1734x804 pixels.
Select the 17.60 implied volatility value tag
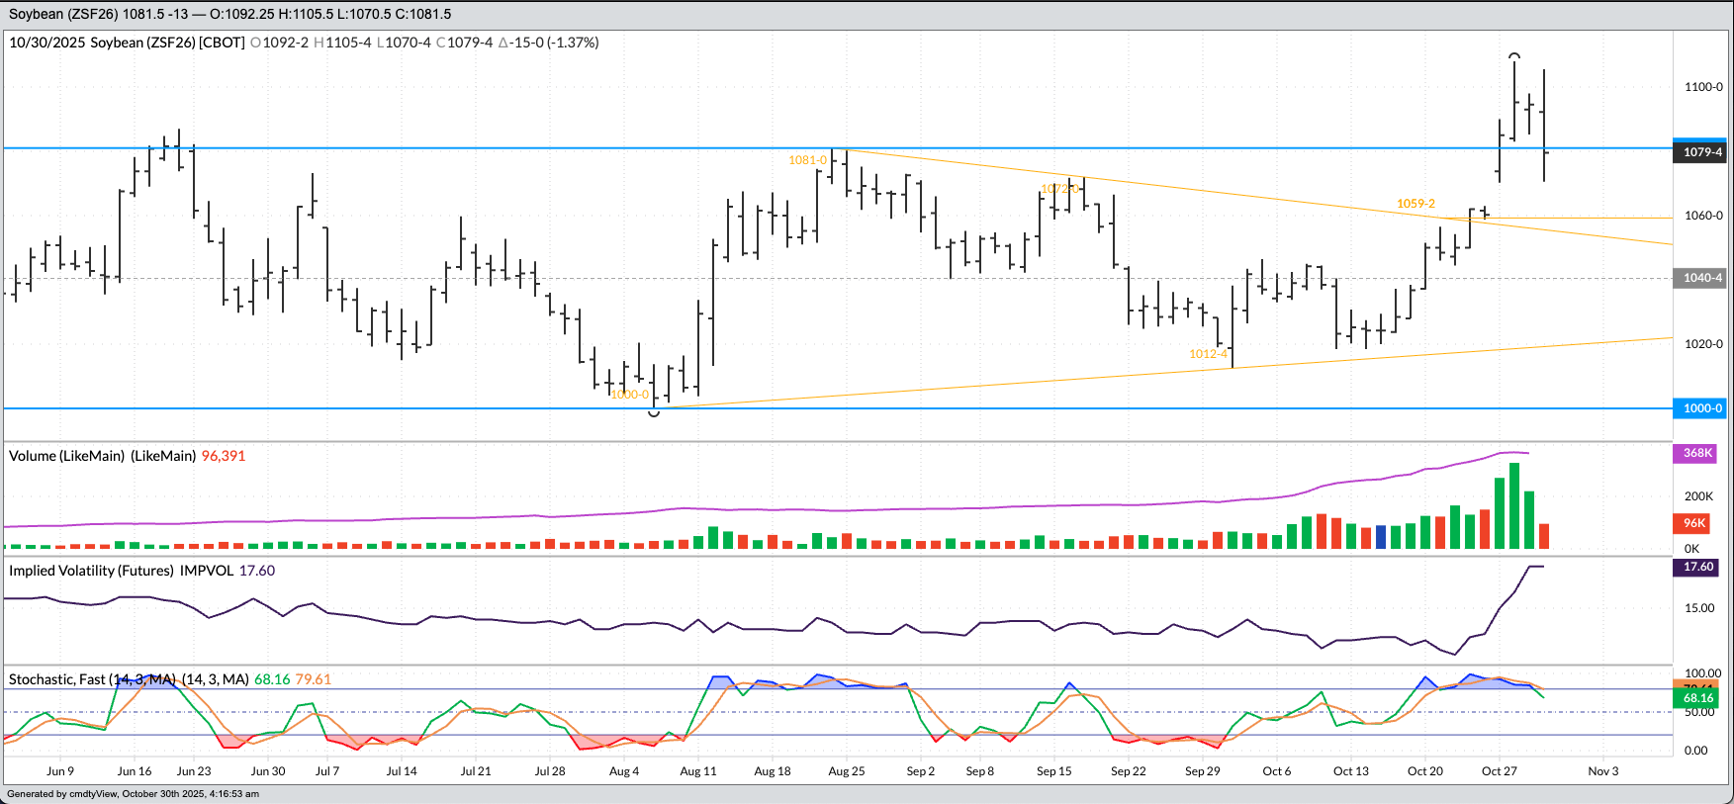[1697, 567]
